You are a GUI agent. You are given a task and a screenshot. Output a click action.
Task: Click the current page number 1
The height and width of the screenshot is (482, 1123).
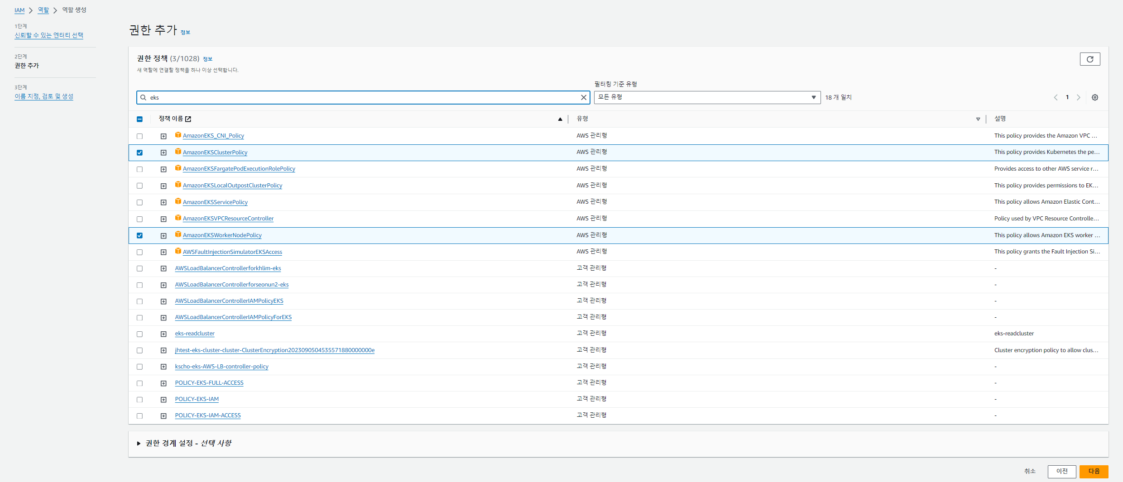(1067, 97)
